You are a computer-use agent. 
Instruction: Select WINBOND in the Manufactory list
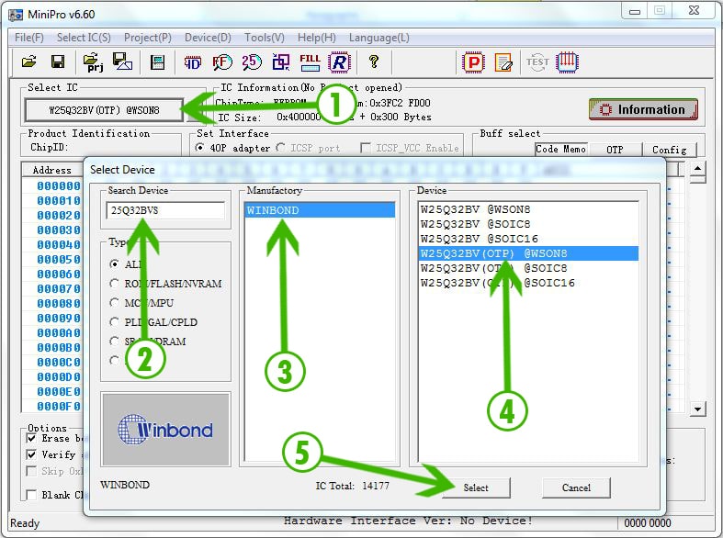coord(320,210)
